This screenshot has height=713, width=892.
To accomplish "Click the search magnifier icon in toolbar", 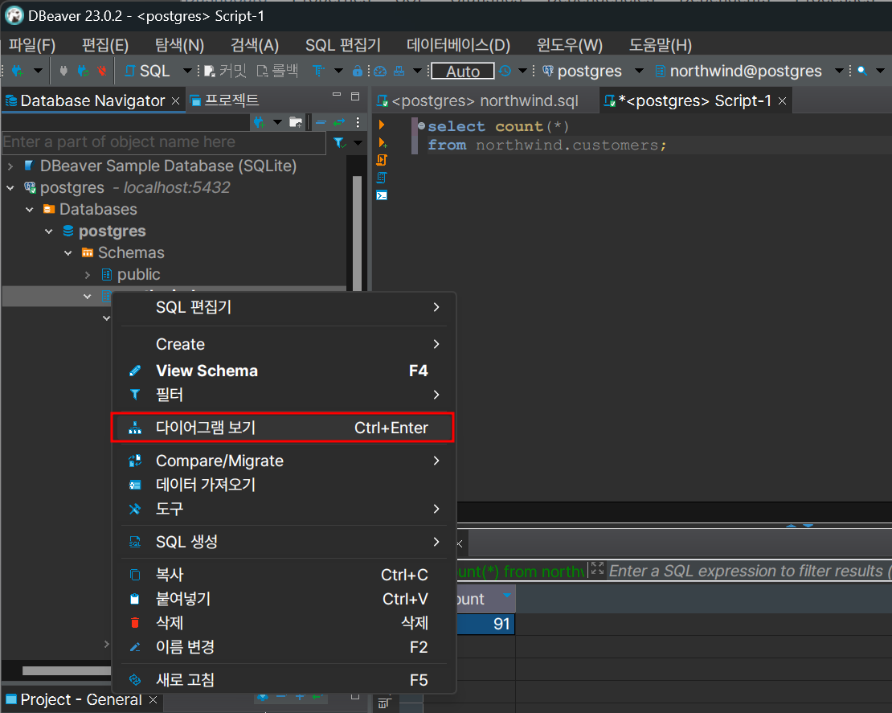I will [x=862, y=71].
